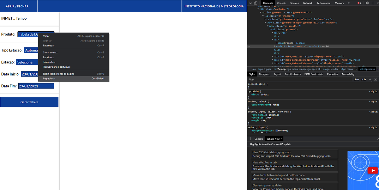379x190 pixels.
Task: Open the Event Listeners tab
Action: click(x=293, y=74)
